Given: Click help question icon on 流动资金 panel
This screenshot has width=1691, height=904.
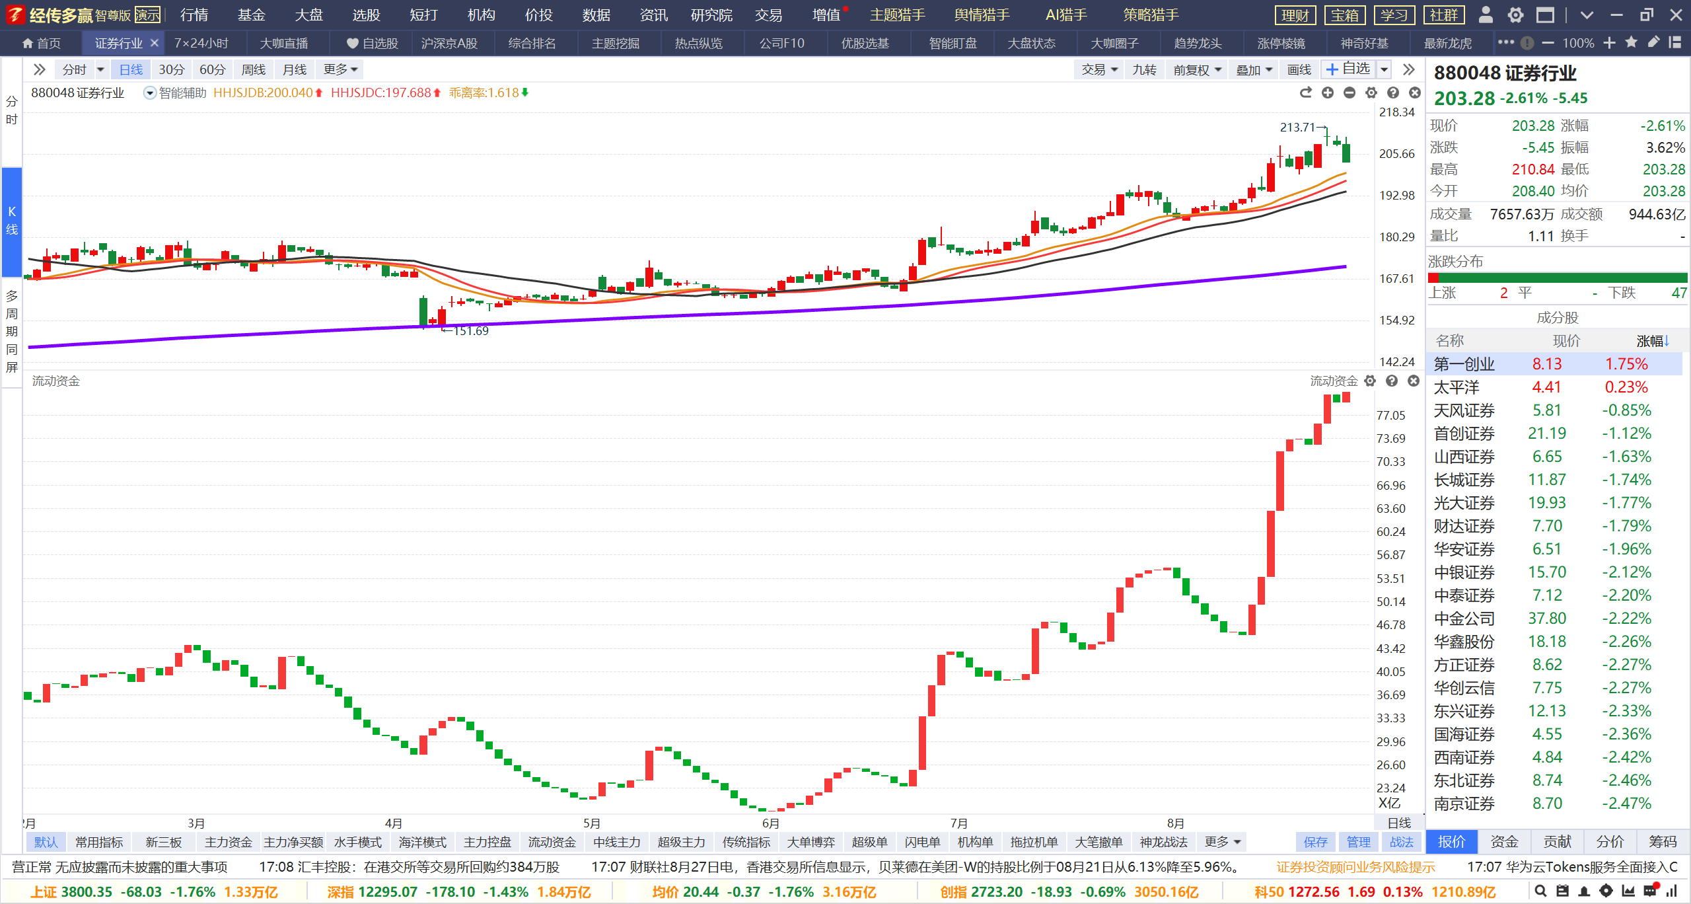Looking at the screenshot, I should tap(1392, 381).
